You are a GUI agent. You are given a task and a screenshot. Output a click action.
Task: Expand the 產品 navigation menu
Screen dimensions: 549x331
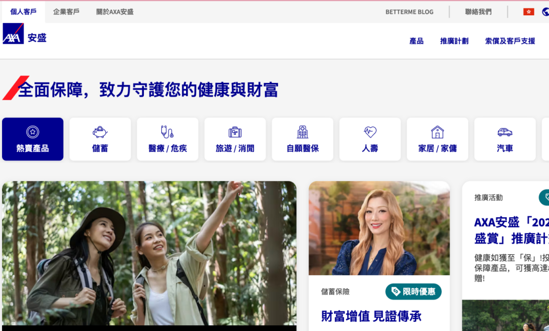pyautogui.click(x=416, y=41)
